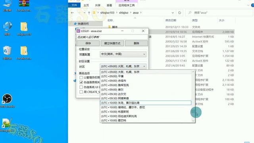This screenshot has width=254, height=143.
Task: Select the Locale.Em zipped folder icon below shiqiso103
Action: (24, 53)
